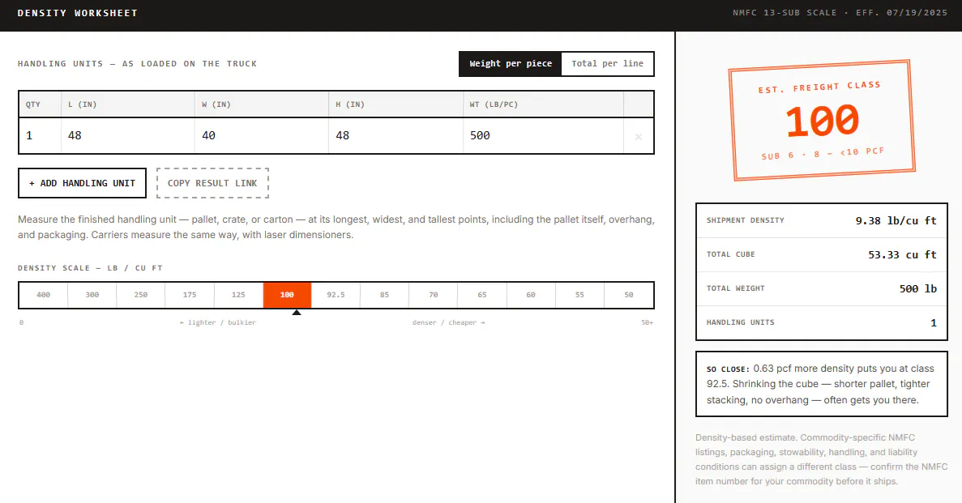Select class 400 on the density scale
This screenshot has height=503, width=962.
[43, 295]
